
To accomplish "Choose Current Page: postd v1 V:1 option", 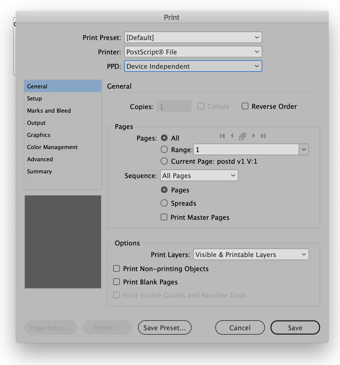I will (164, 161).
